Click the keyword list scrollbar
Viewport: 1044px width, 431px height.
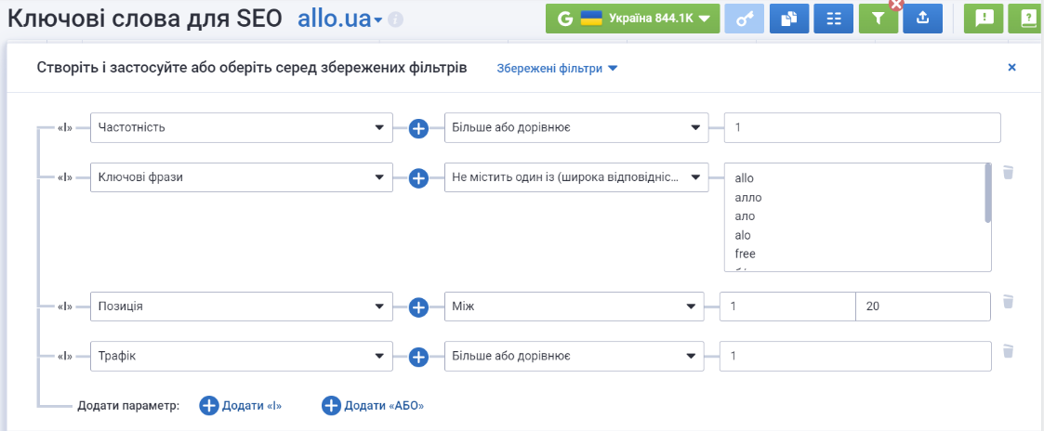[988, 193]
